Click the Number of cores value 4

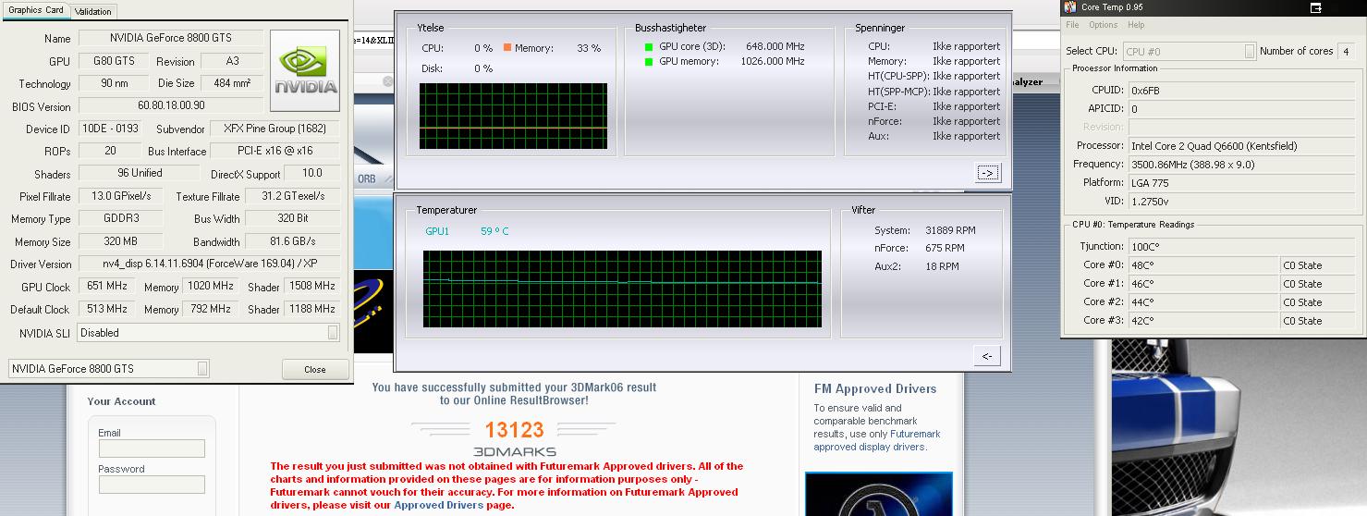pyautogui.click(x=1347, y=52)
